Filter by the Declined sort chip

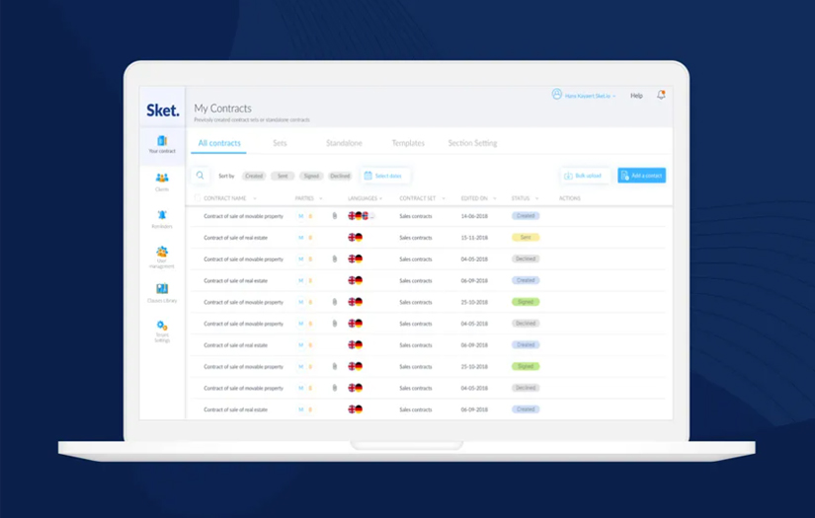(340, 176)
